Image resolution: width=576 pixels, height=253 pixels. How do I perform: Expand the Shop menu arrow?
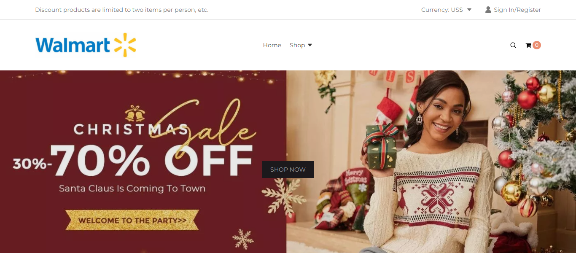tap(310, 45)
